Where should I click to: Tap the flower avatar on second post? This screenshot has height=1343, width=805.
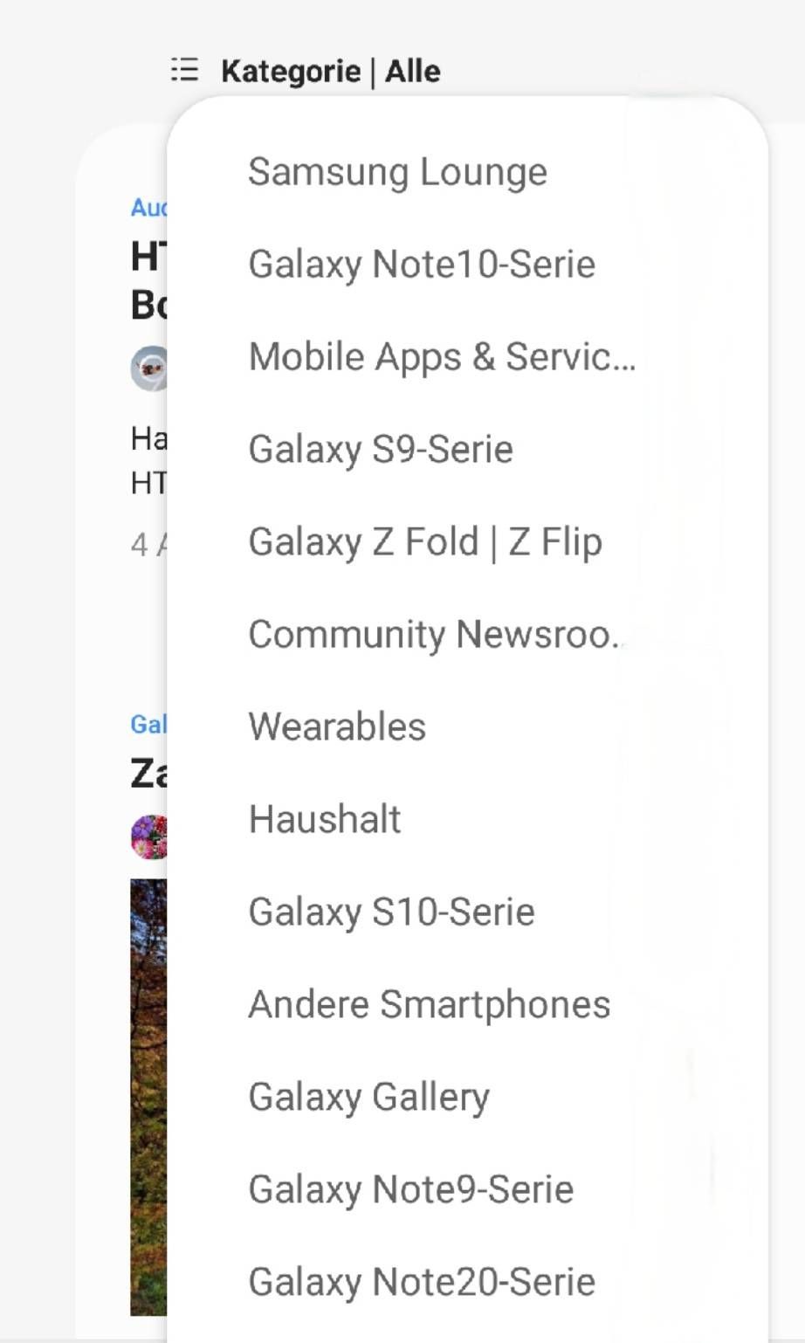pos(148,837)
